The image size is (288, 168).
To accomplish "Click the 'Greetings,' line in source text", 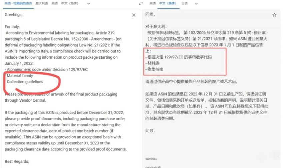I will click(14, 15).
